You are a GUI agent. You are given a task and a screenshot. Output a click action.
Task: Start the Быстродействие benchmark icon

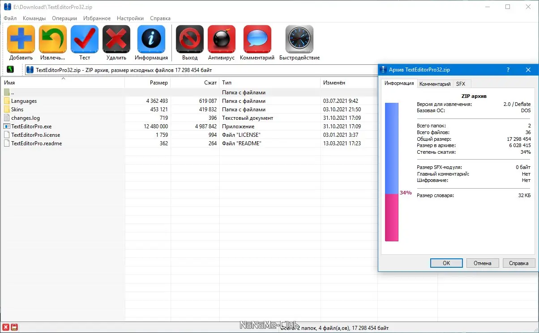[x=299, y=39]
